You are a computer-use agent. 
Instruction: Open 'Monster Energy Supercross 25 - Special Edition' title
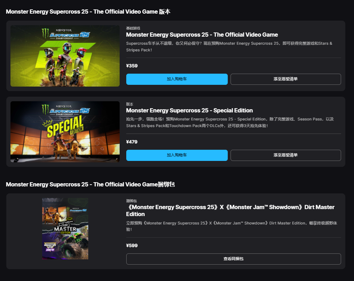coord(189,110)
